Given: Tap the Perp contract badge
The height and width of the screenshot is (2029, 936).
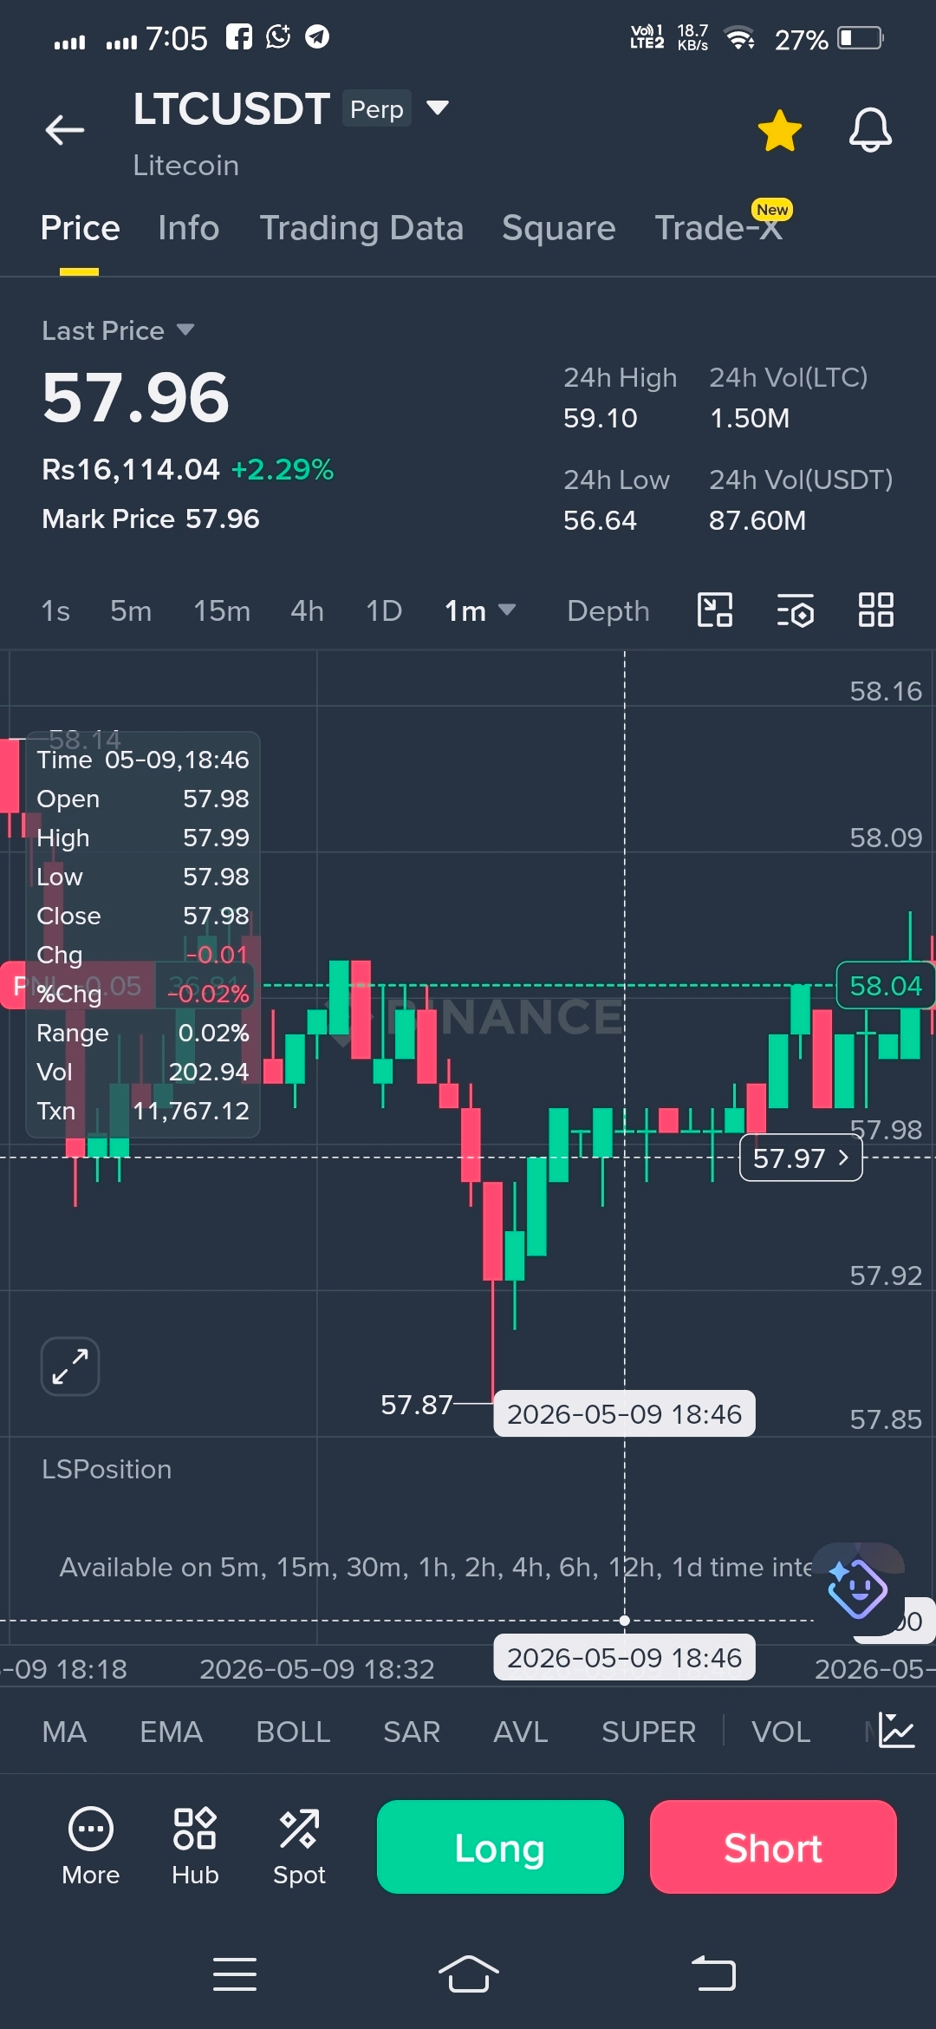Looking at the screenshot, I should coord(377,109).
